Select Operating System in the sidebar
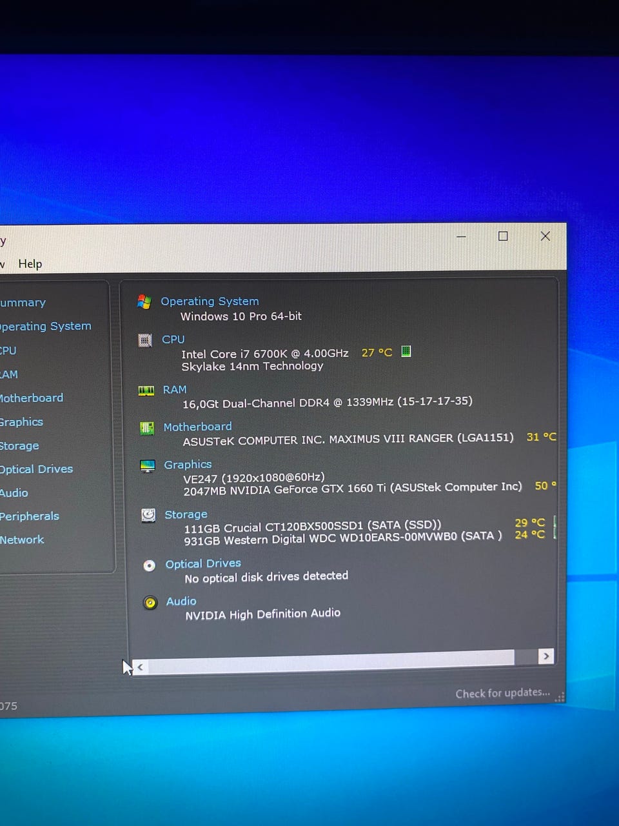This screenshot has width=619, height=826. 45,327
